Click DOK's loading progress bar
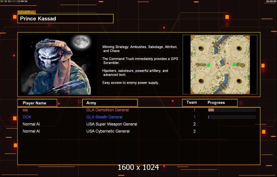This screenshot has height=177, width=277. pyautogui.click(x=232, y=117)
